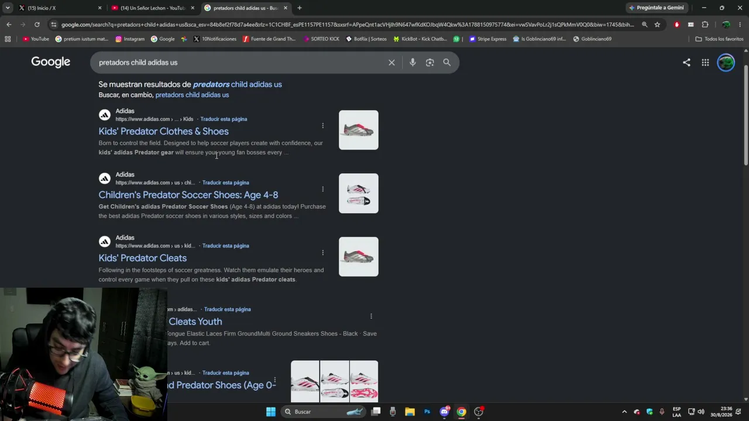Open the BotRix | Sorteos bookmark
This screenshot has height=421, width=749.
[366, 39]
